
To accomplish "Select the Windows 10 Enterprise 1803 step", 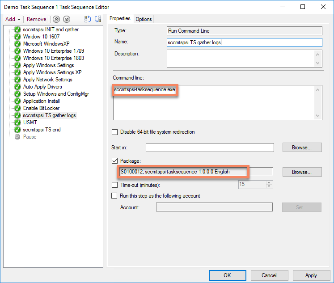I will [53, 58].
